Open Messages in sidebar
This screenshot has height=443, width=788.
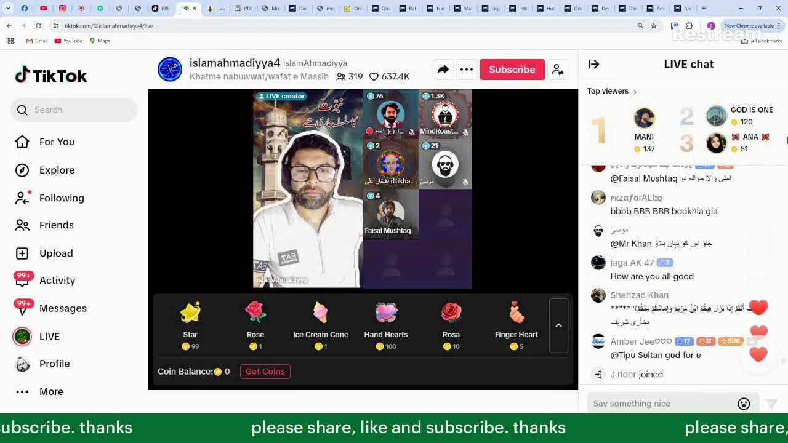(x=63, y=308)
